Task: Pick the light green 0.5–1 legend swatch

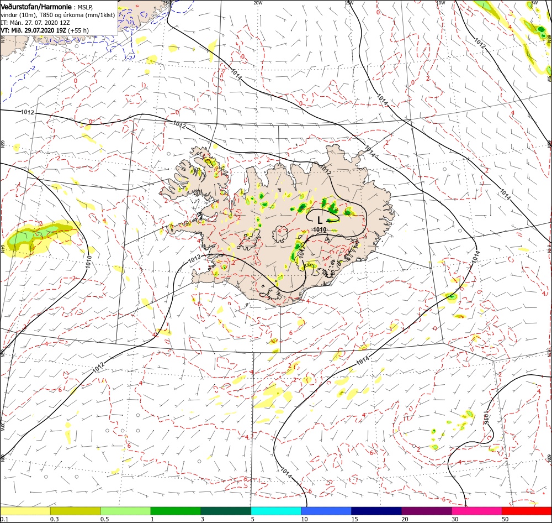Action: click(125, 511)
